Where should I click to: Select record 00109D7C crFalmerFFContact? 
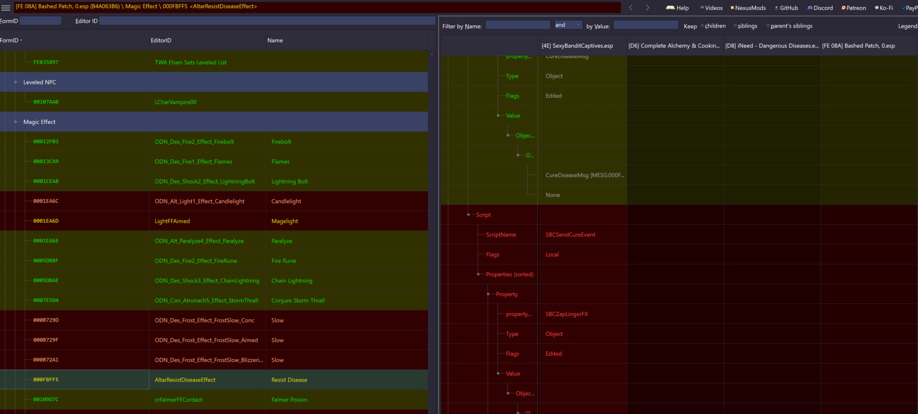point(214,400)
